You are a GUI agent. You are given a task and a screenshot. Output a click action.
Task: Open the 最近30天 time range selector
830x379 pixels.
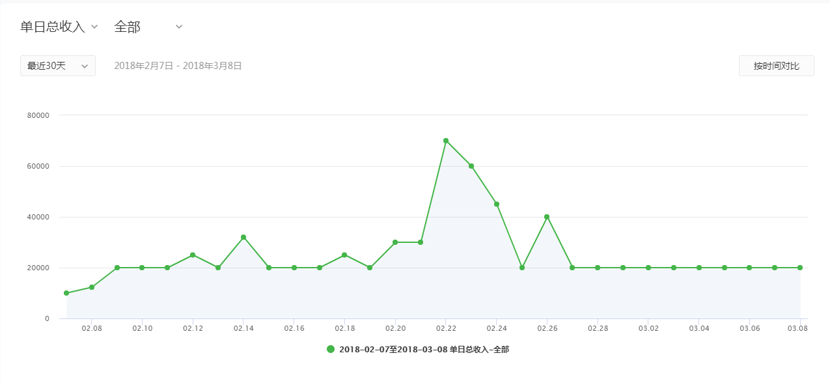click(58, 66)
